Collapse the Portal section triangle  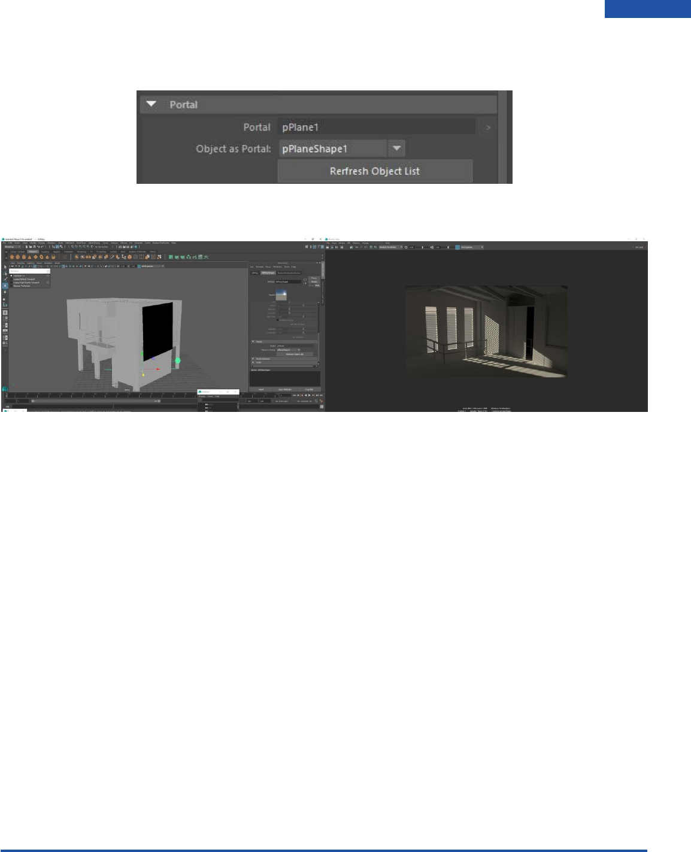click(151, 104)
